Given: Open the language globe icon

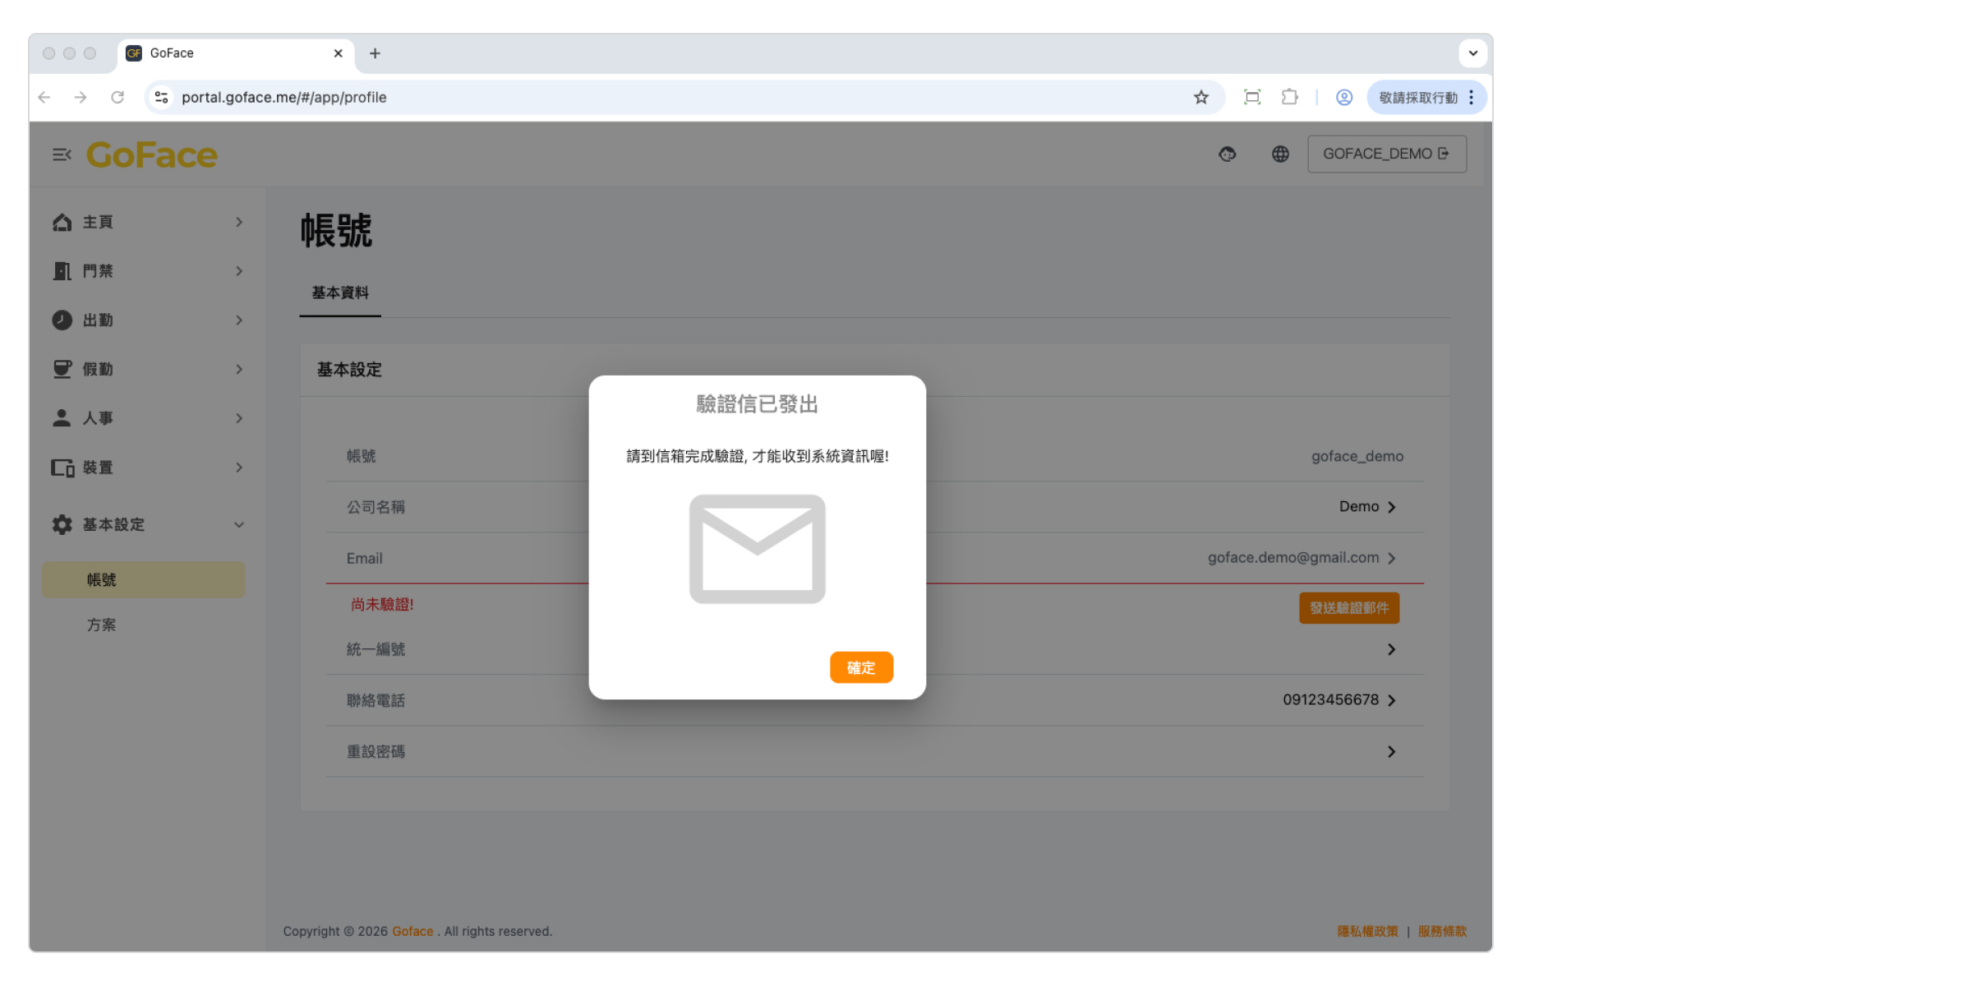Looking at the screenshot, I should click(x=1280, y=154).
